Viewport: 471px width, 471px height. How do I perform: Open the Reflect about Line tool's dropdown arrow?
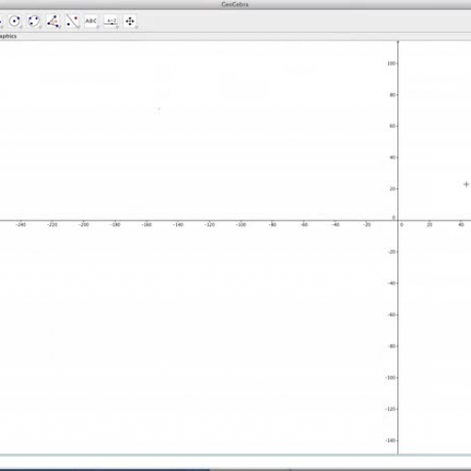click(79, 27)
